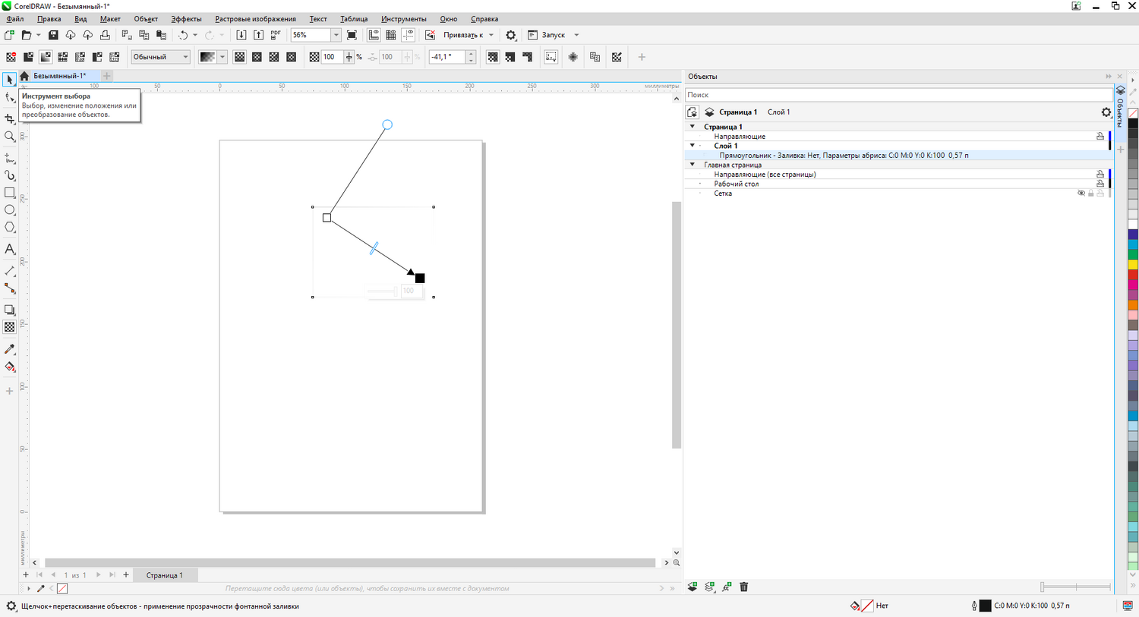Viewport: 1139px width, 617px height.
Task: Open application options gear in toolbar
Action: click(x=511, y=35)
